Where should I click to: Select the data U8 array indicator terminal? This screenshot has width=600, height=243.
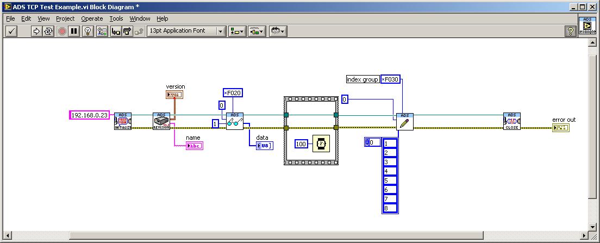[265, 145]
